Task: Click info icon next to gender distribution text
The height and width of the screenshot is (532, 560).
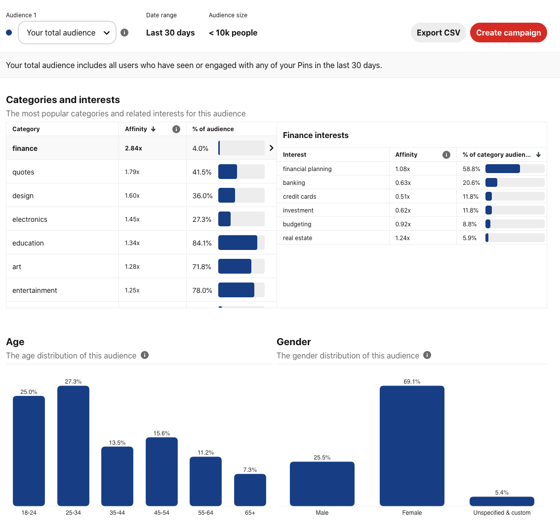Action: click(x=427, y=355)
